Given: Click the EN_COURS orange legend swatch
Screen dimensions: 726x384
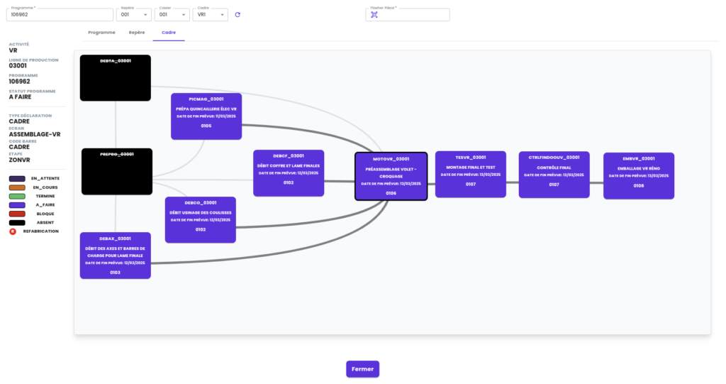Looking at the screenshot, I should [17, 187].
